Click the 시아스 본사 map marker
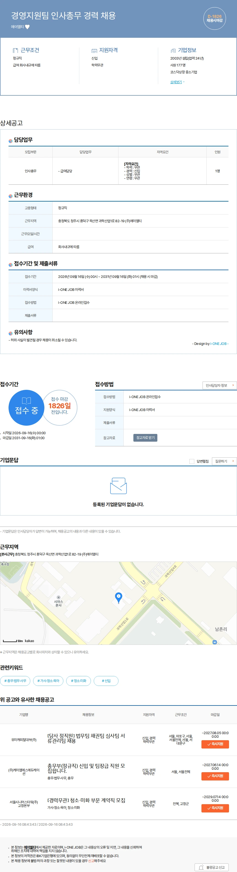237x872 pixels. coord(59,597)
